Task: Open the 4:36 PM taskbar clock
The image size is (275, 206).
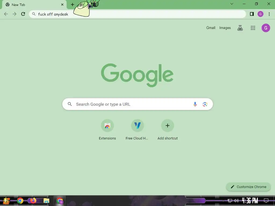Action: (250, 201)
